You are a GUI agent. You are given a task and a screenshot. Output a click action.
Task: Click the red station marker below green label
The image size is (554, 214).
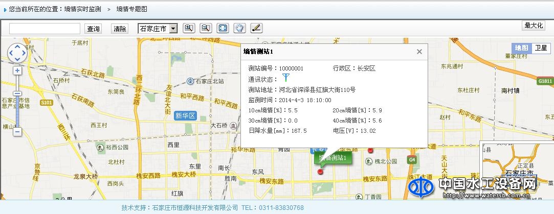pos(321,172)
